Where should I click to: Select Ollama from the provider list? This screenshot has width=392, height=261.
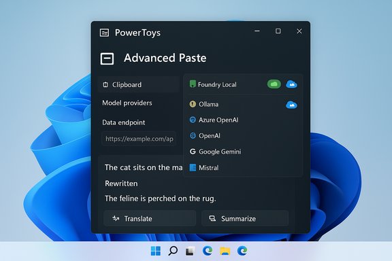click(x=243, y=104)
